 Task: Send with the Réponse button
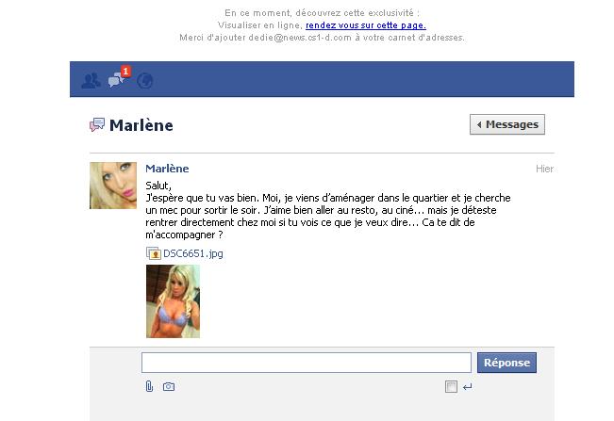pos(506,363)
